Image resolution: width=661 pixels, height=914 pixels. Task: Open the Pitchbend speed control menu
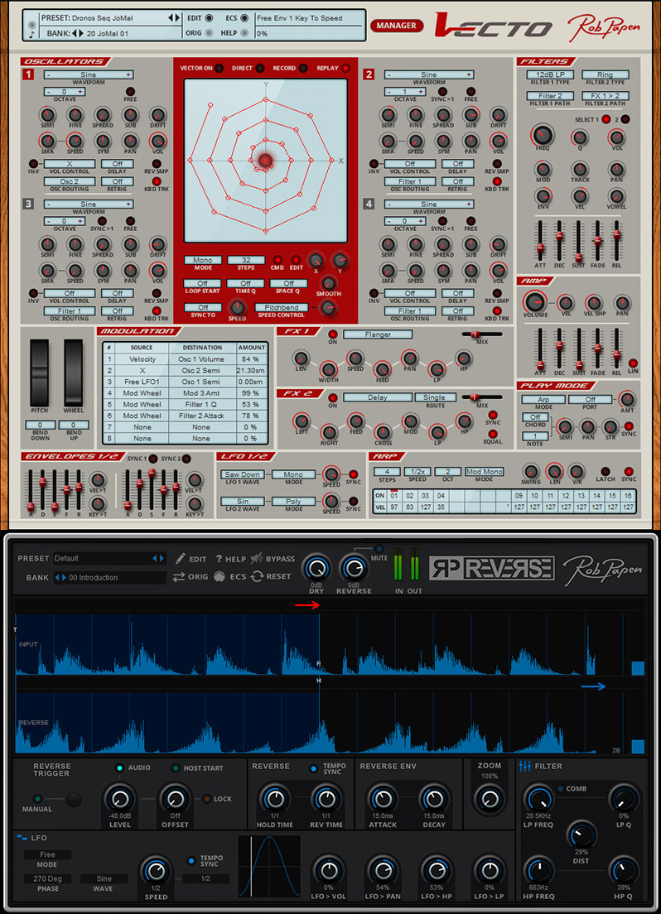coord(281,307)
